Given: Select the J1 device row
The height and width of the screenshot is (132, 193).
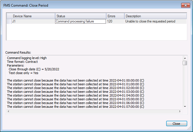Looking at the screenshot, I should (97, 21).
